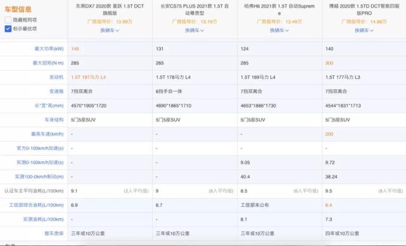Enable the 隐藏相同项 checkbox

coord(8,20)
